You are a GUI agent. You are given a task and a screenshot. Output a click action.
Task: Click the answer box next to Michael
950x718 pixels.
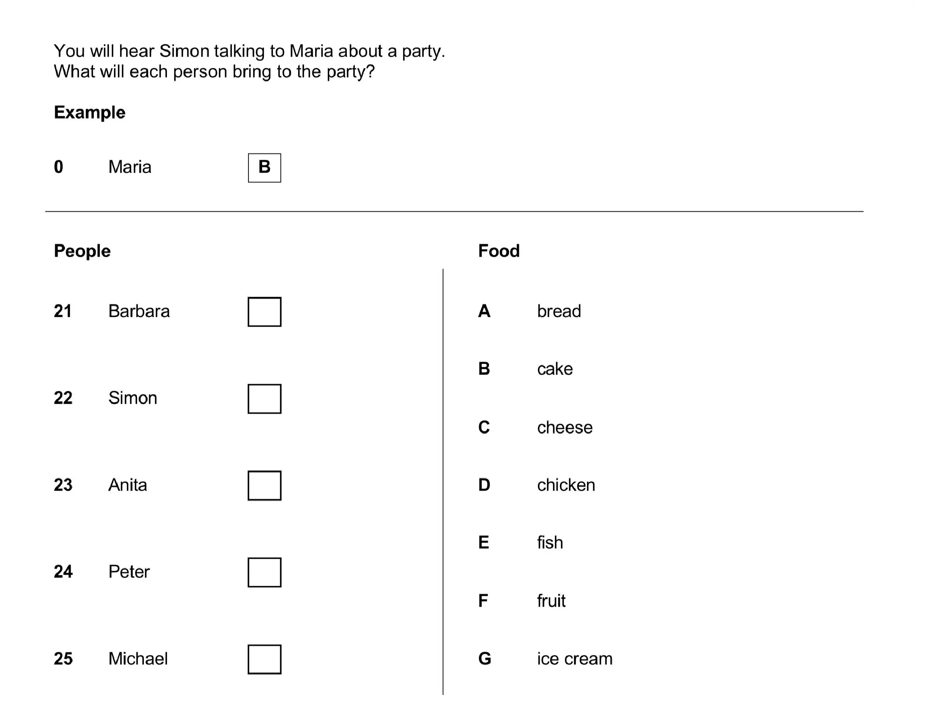coord(265,659)
